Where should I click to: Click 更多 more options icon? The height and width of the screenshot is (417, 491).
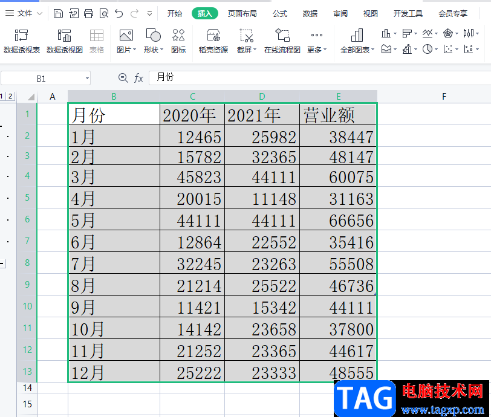click(x=317, y=35)
